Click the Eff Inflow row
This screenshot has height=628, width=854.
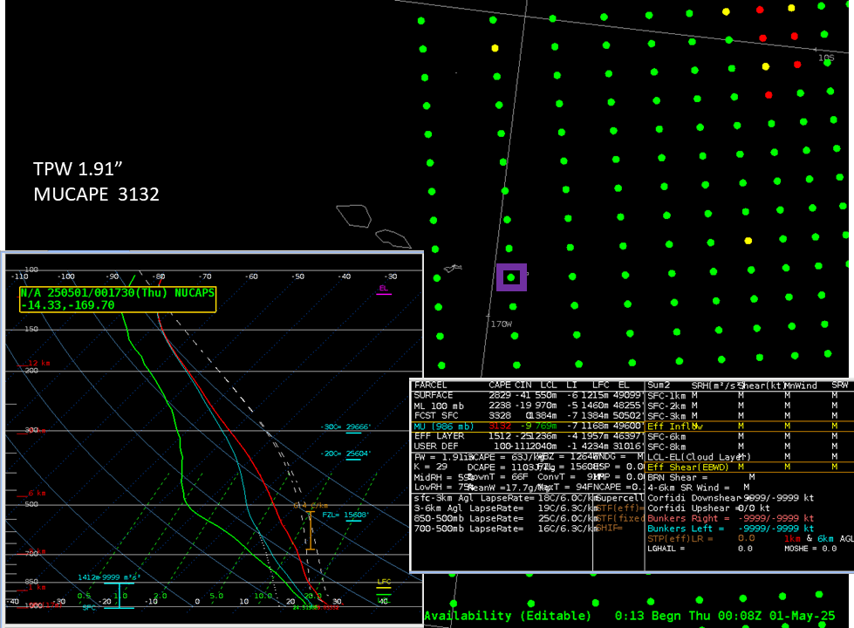[748, 426]
